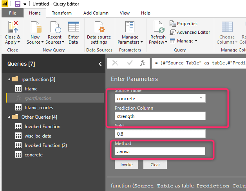Open the File menu tab
246x191 pixels.
click(13, 13)
